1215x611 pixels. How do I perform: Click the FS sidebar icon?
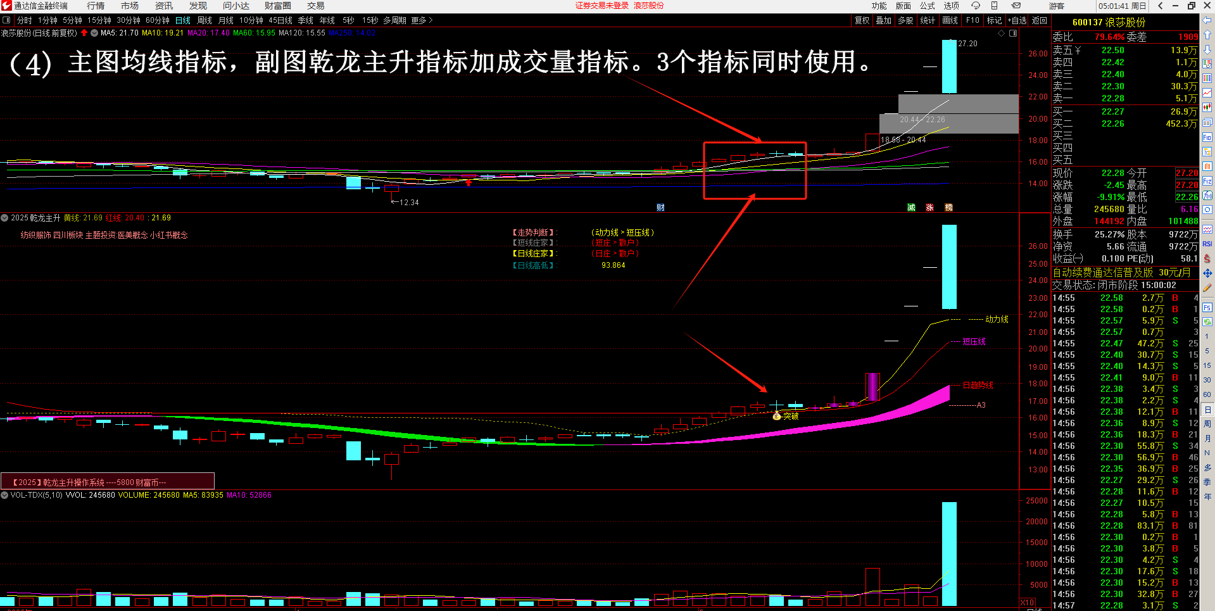tap(1207, 307)
